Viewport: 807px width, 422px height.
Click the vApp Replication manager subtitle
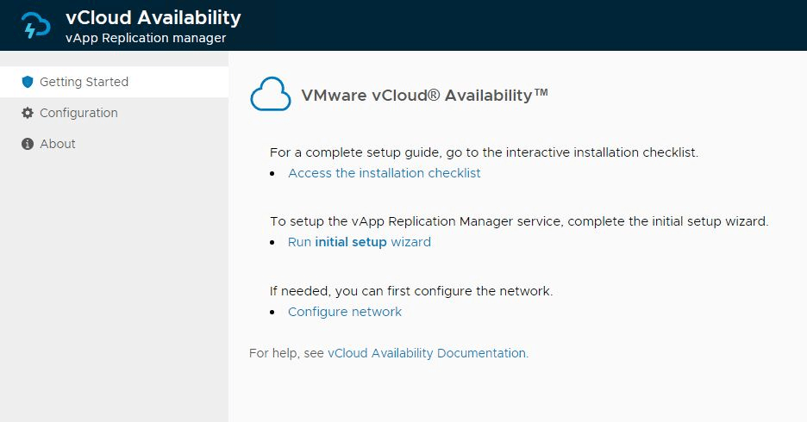[x=146, y=38]
